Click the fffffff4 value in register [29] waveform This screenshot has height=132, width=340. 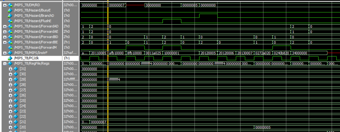(x=115, y=79)
